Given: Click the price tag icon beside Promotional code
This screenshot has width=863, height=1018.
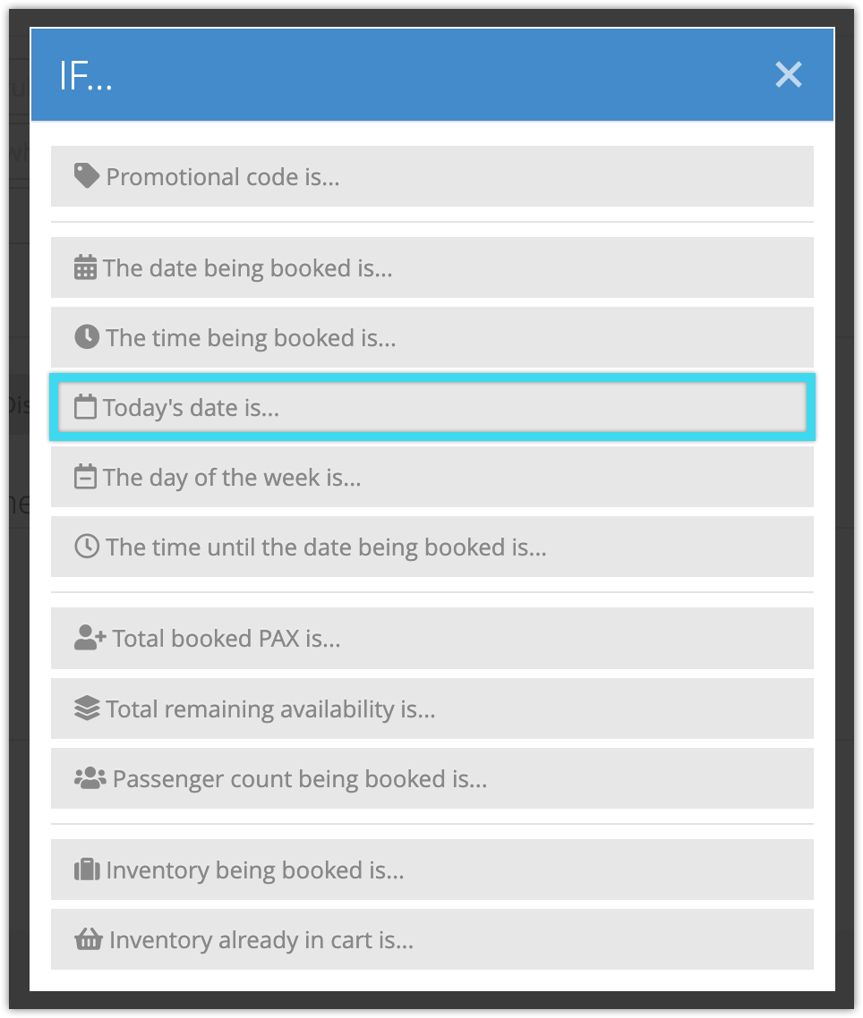Looking at the screenshot, I should point(87,176).
